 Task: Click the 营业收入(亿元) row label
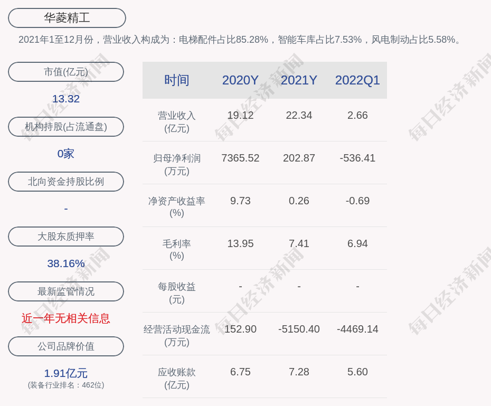pos(177,122)
